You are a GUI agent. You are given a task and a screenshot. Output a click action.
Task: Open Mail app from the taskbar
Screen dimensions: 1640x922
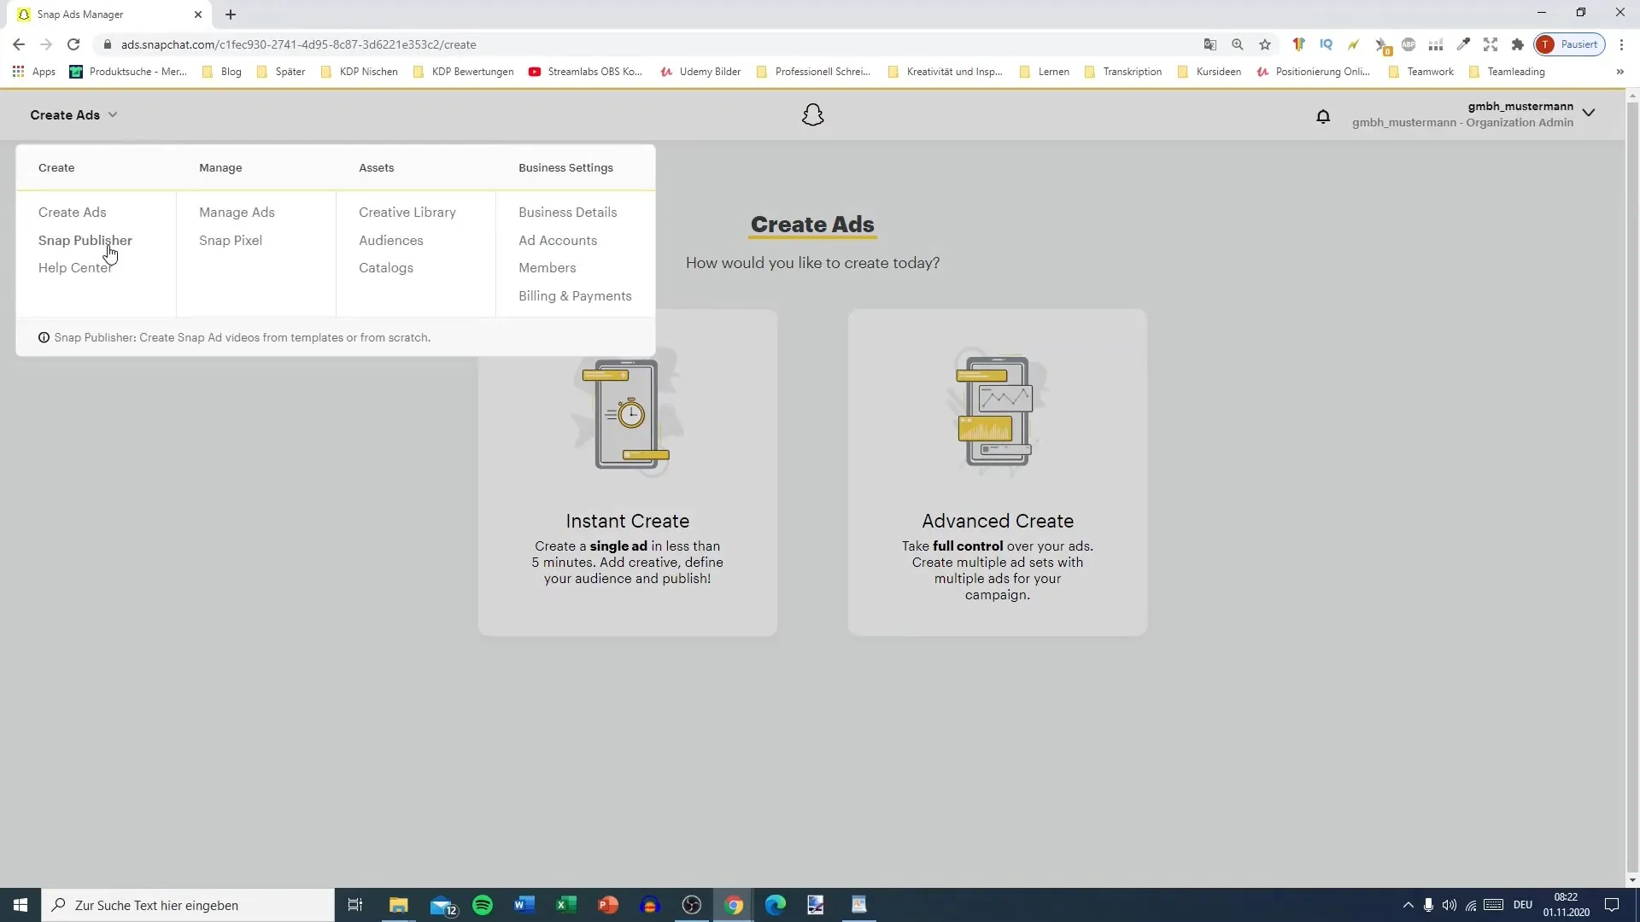[442, 905]
